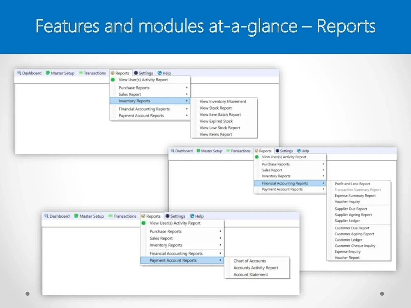Screen dimensions: 411x308
Task: Click the Purchase Reports label in the middle-right window
Action: click(276, 164)
